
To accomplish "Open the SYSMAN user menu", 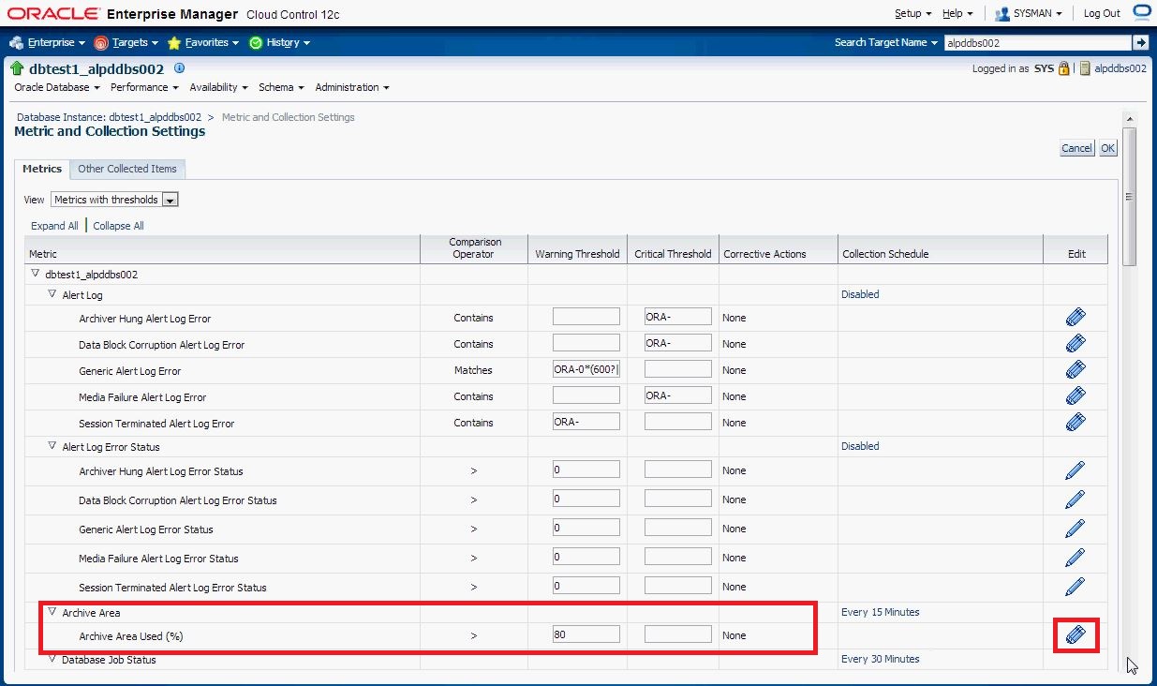I will coord(1029,13).
